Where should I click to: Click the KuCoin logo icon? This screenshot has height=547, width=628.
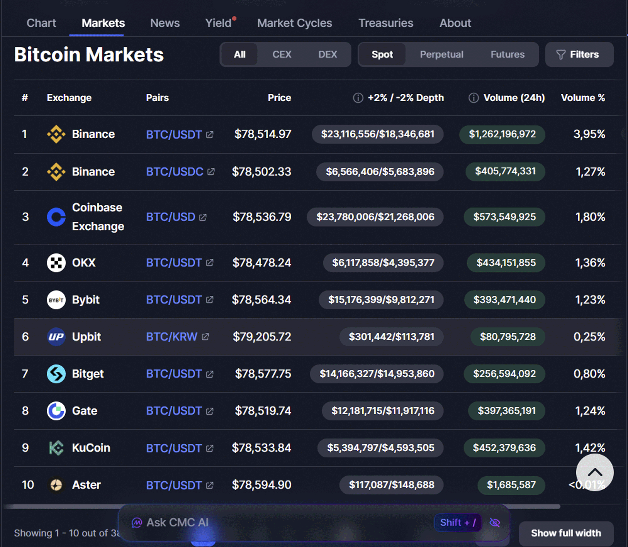point(56,448)
